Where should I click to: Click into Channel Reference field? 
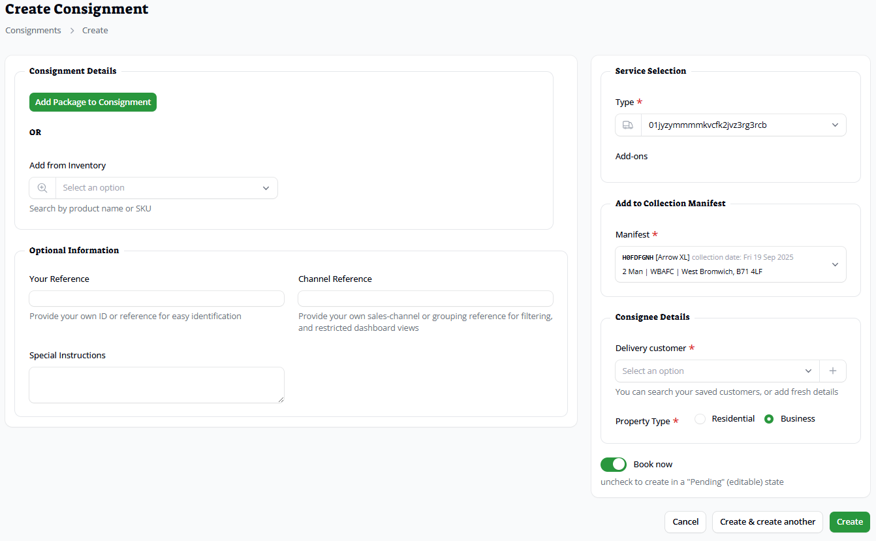click(426, 299)
